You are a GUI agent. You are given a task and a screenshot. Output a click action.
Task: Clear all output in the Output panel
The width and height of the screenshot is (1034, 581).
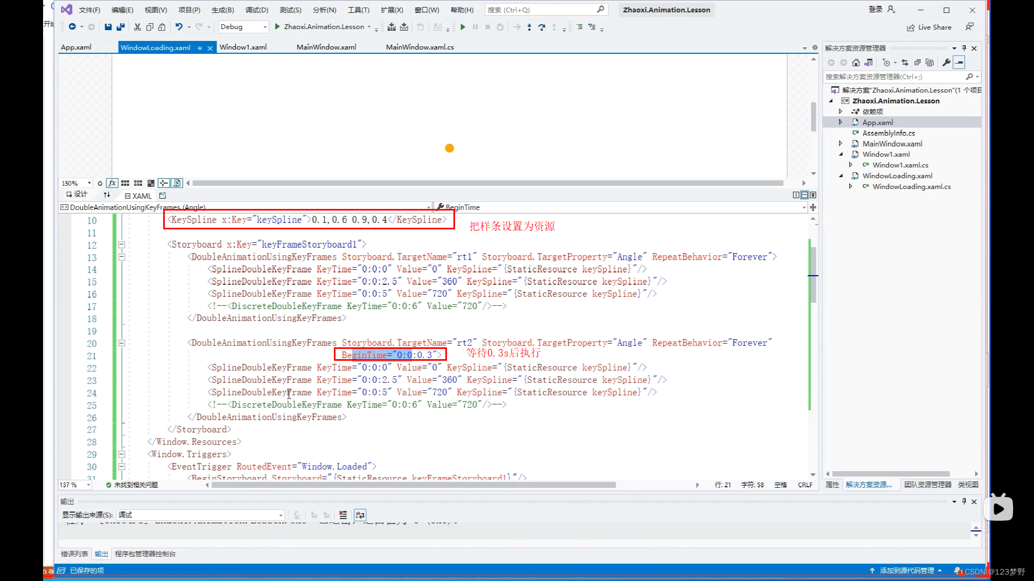point(343,515)
